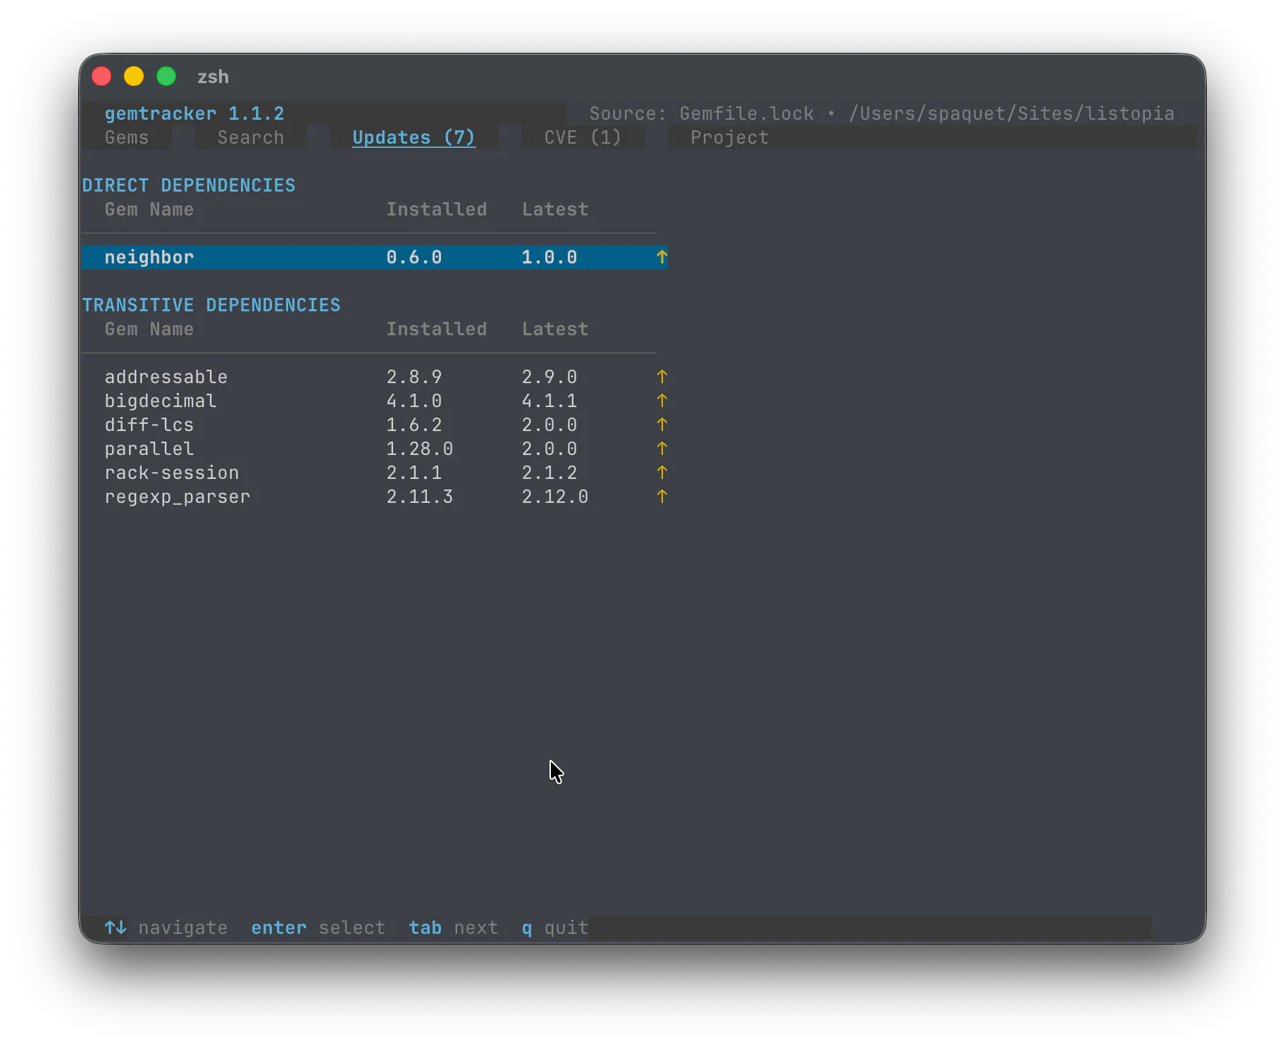Viewport: 1285px width, 1048px height.
Task: Click Gem Name header under Transitive Dependencies
Action: click(x=149, y=329)
